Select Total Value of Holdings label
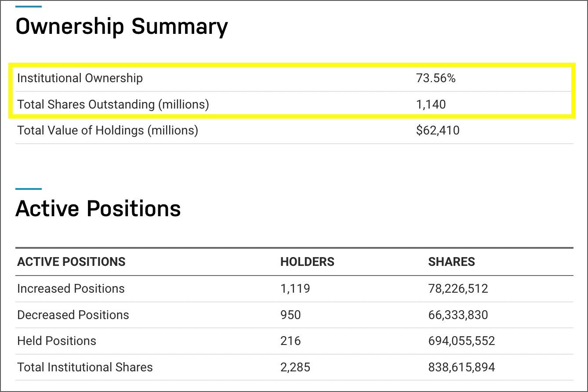588x392 pixels. pos(108,131)
